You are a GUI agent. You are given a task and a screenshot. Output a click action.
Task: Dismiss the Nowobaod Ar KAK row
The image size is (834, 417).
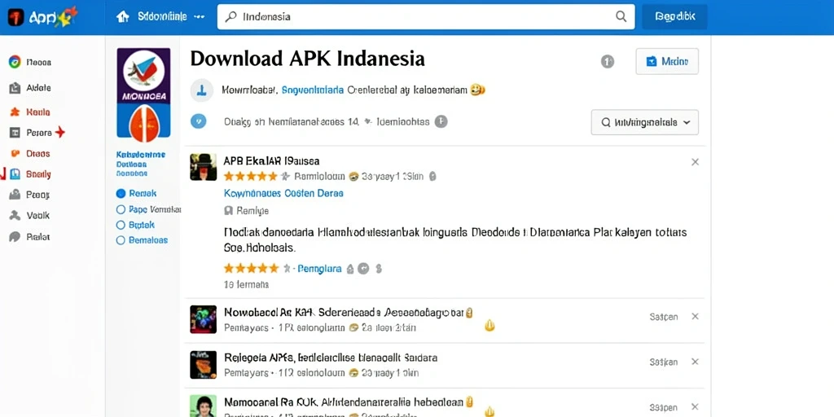695,317
